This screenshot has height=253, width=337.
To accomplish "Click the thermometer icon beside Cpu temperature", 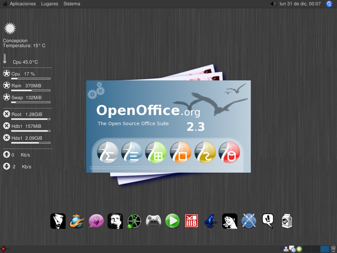I will [5, 59].
